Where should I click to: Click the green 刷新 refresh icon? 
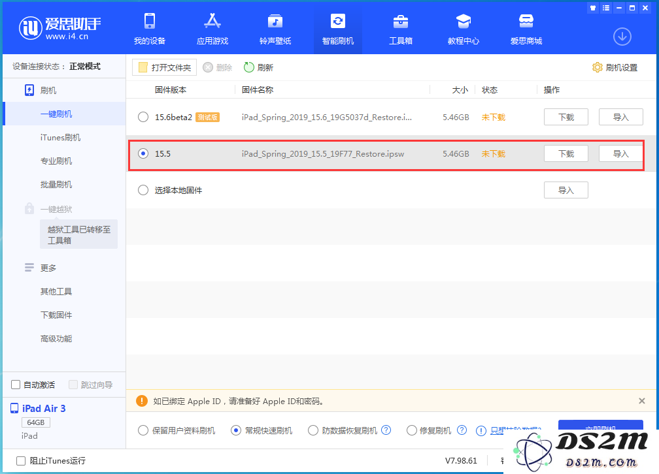(249, 67)
